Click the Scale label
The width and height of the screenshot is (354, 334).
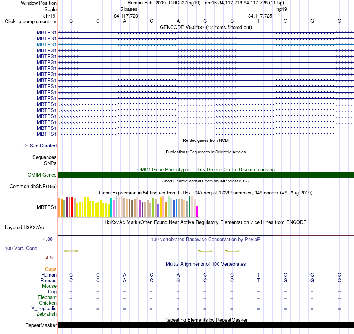pyautogui.click(x=50, y=9)
